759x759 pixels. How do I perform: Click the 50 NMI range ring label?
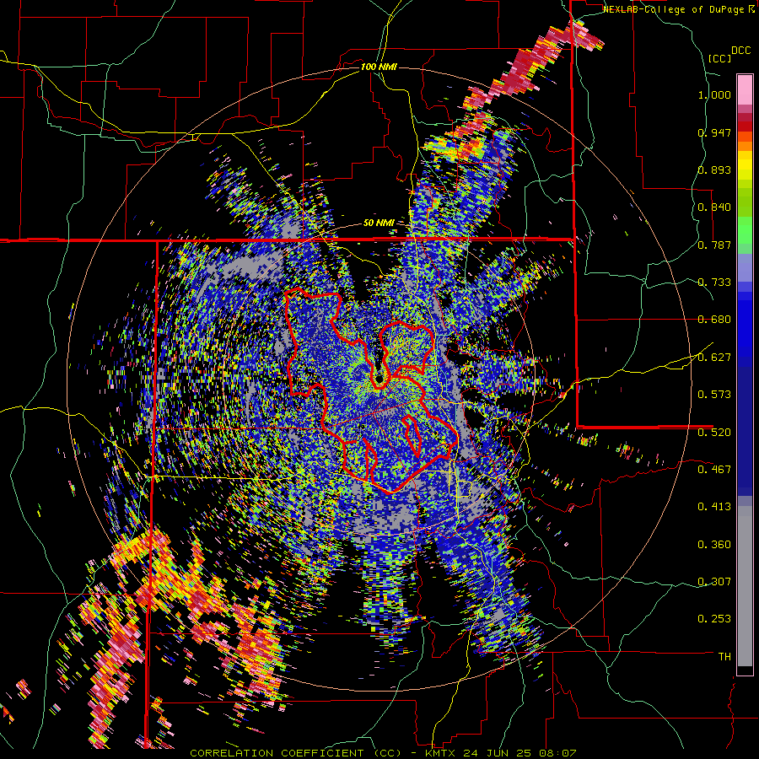coord(379,223)
